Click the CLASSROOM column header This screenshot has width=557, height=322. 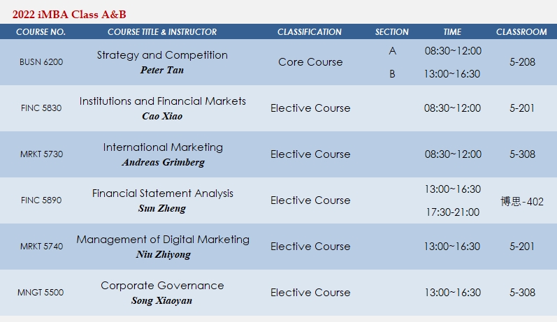pos(521,32)
